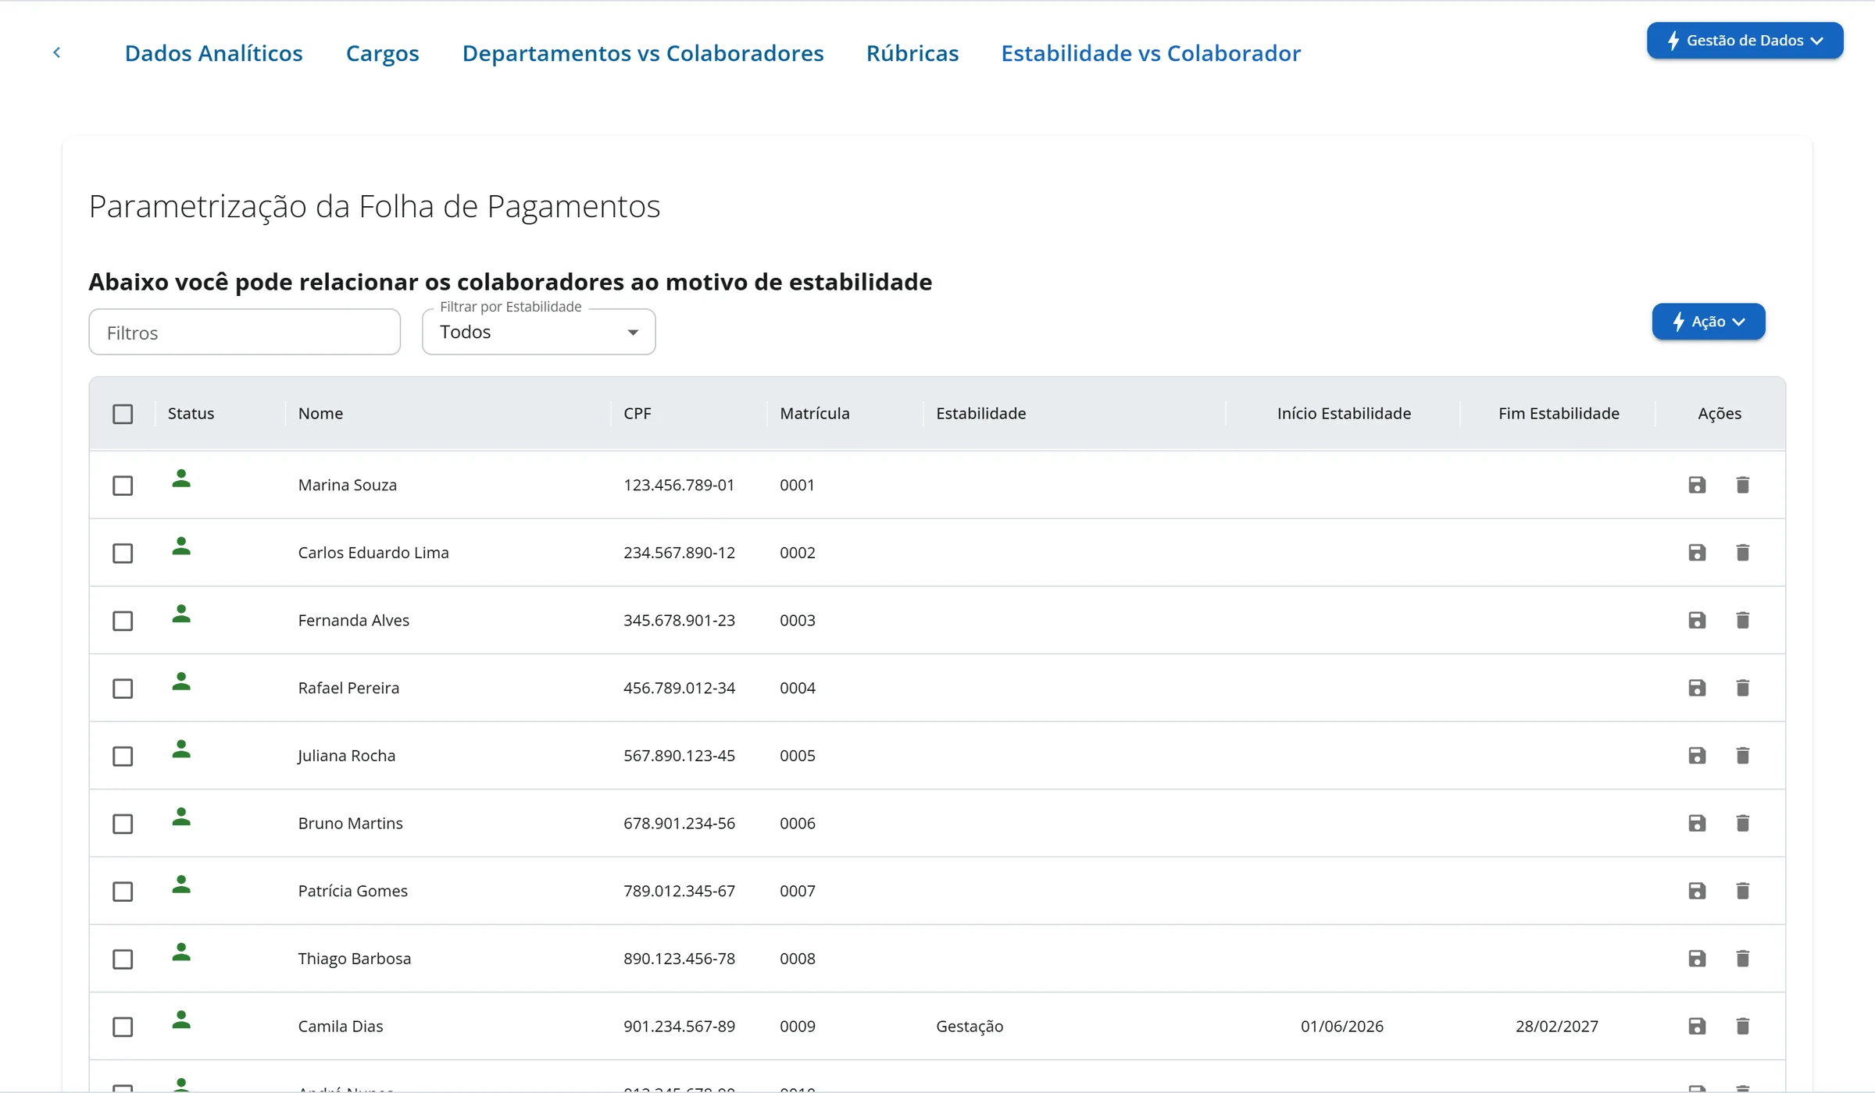Select Estabilidade vs Colaborador tab

pos(1151,53)
